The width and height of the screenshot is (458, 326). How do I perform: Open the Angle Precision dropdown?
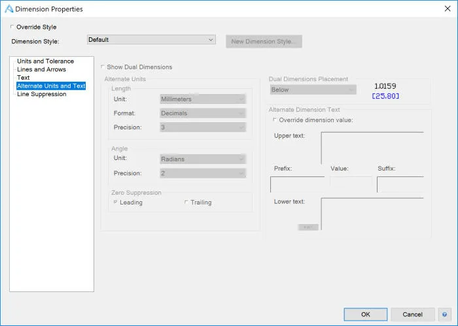[x=203, y=173]
